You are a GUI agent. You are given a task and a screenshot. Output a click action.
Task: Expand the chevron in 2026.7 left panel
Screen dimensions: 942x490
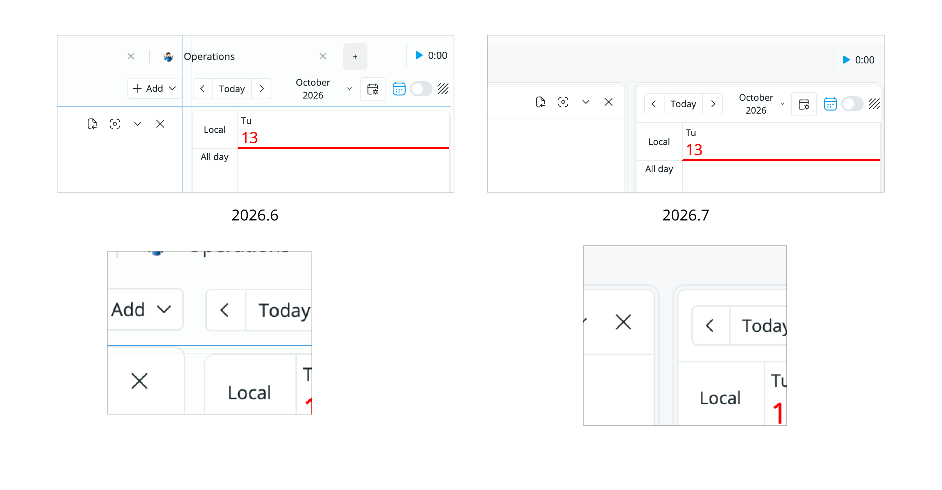(x=586, y=102)
